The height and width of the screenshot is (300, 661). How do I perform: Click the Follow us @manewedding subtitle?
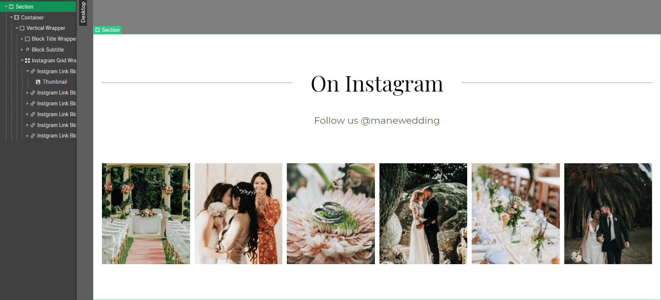tap(377, 121)
